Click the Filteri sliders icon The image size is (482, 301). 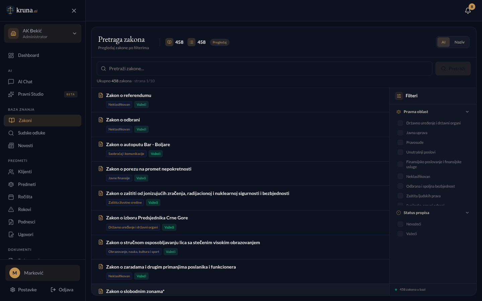(399, 96)
